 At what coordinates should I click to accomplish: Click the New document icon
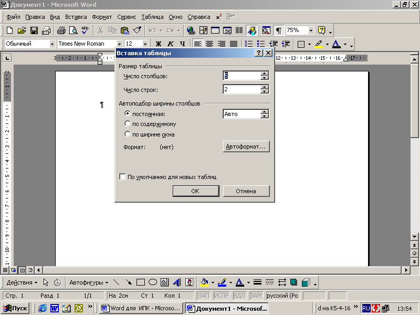[9, 30]
